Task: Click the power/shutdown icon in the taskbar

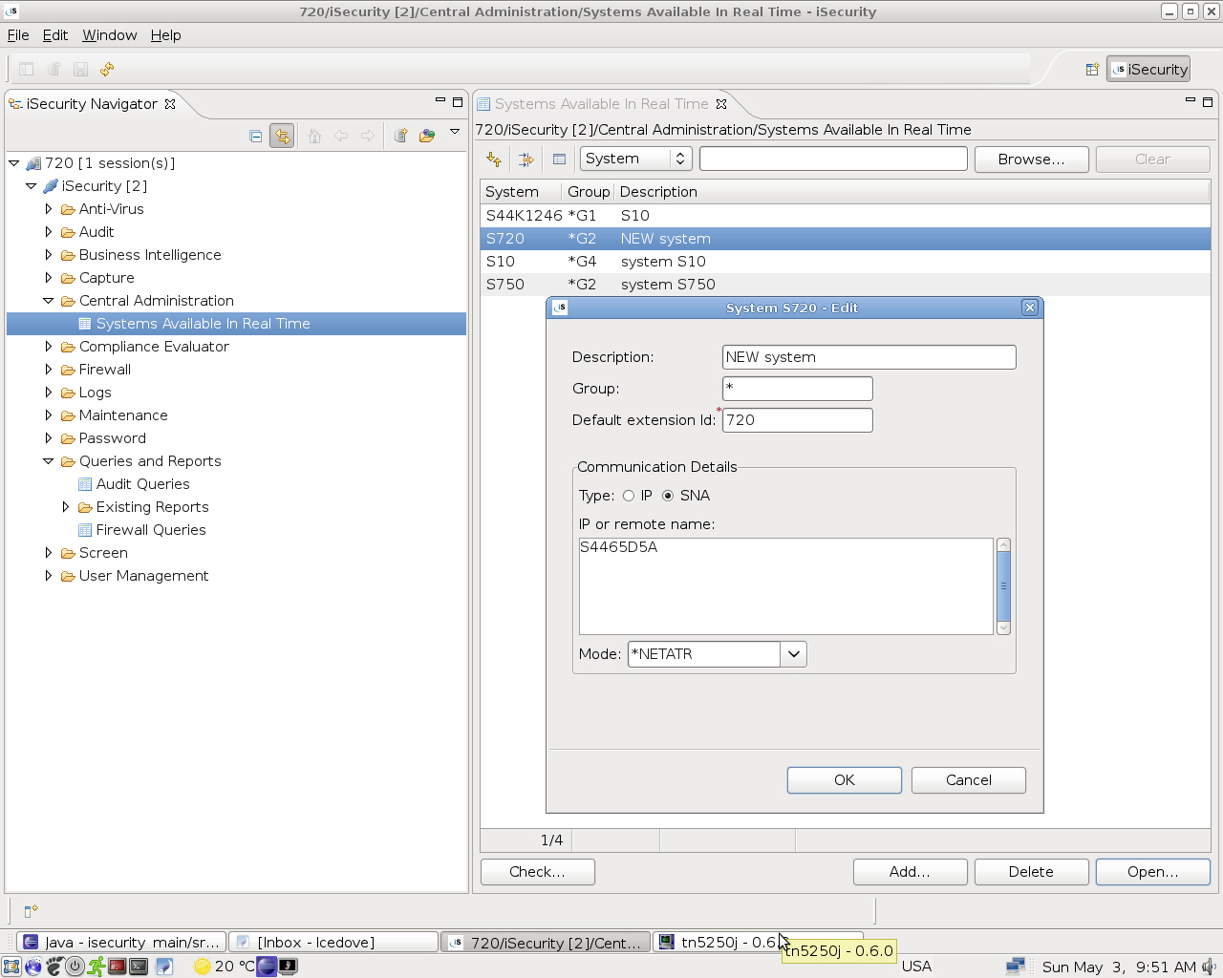Action: pyautogui.click(x=75, y=967)
